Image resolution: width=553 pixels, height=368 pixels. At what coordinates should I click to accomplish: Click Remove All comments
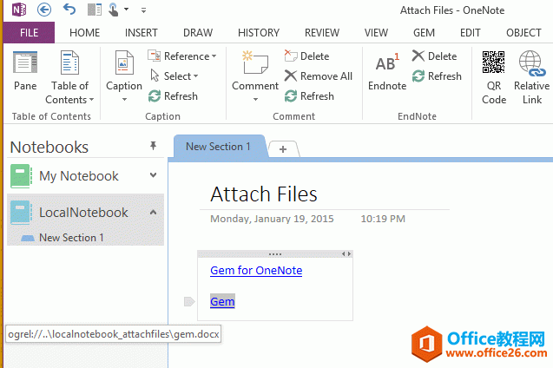(318, 76)
